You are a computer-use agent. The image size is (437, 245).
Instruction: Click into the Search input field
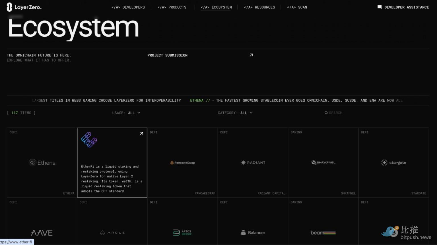coord(341,113)
